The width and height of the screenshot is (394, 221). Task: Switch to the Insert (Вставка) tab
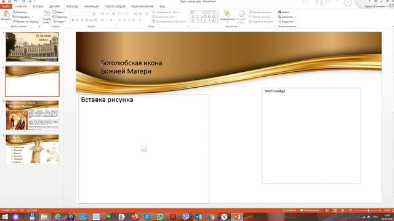click(38, 7)
